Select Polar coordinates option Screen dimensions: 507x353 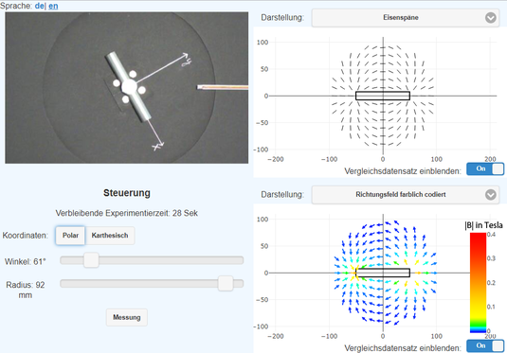click(x=70, y=236)
